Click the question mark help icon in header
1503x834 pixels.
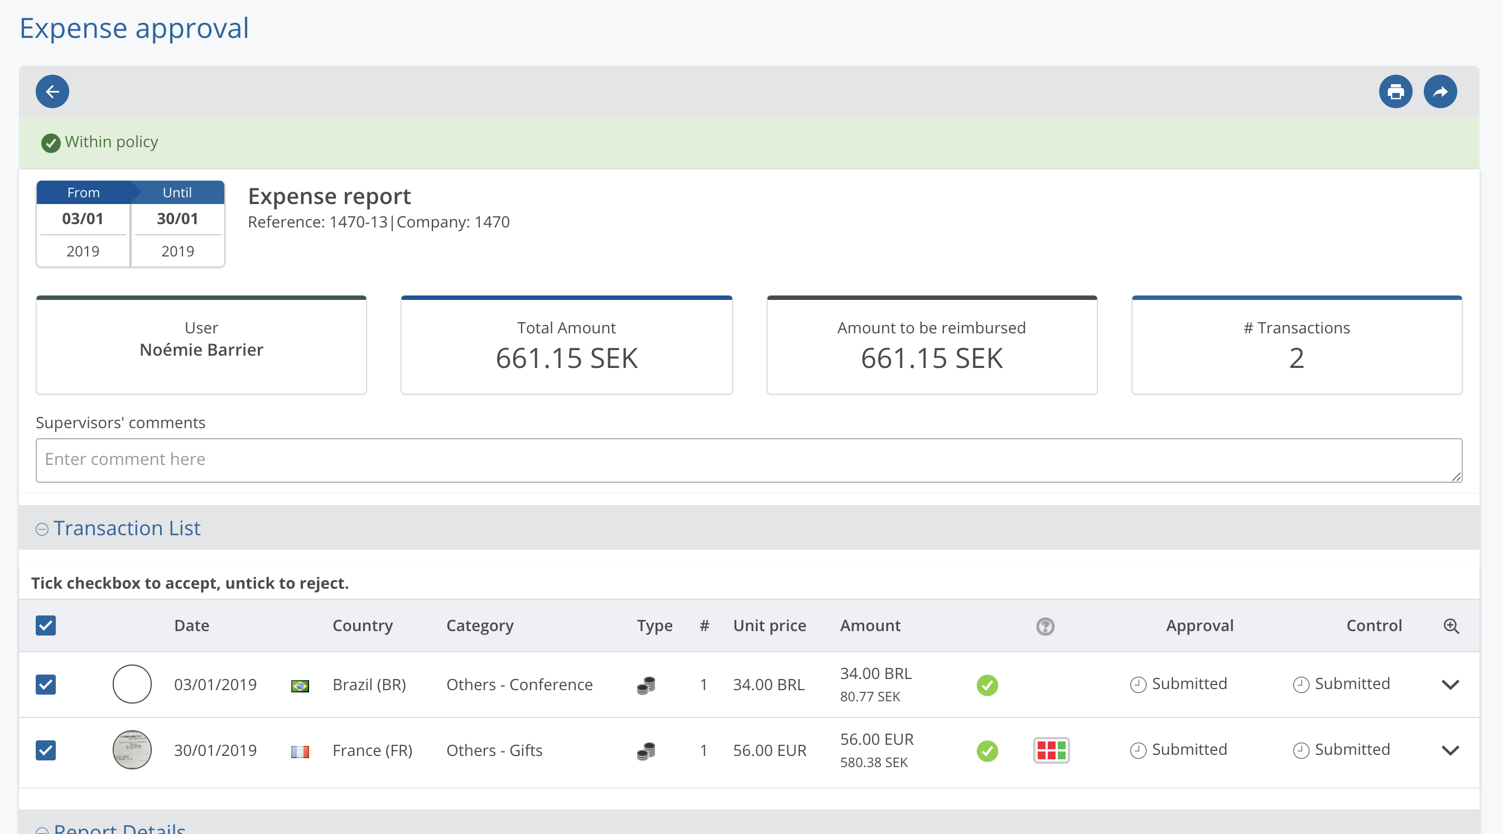click(1045, 626)
